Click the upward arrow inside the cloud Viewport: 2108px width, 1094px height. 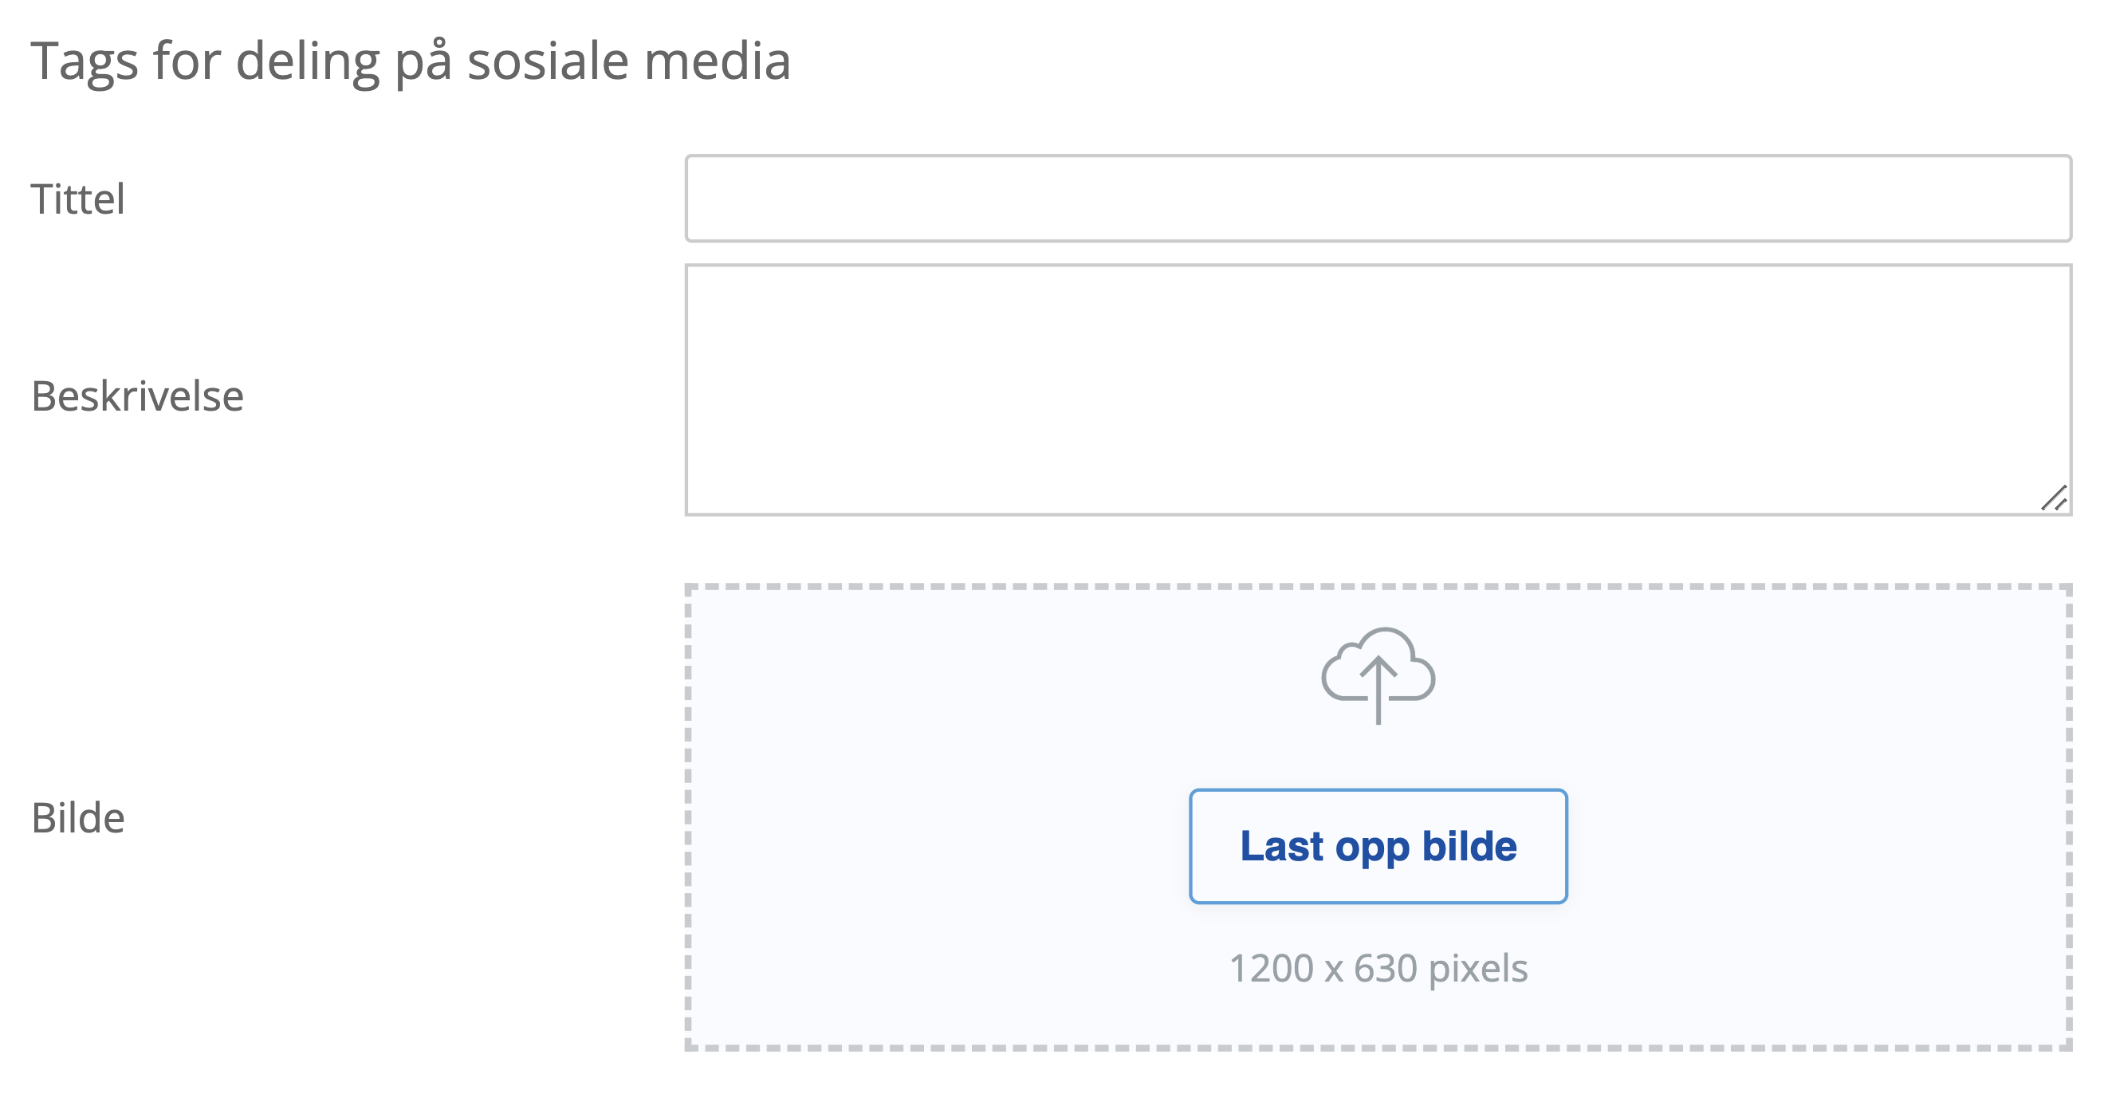coord(1378,689)
